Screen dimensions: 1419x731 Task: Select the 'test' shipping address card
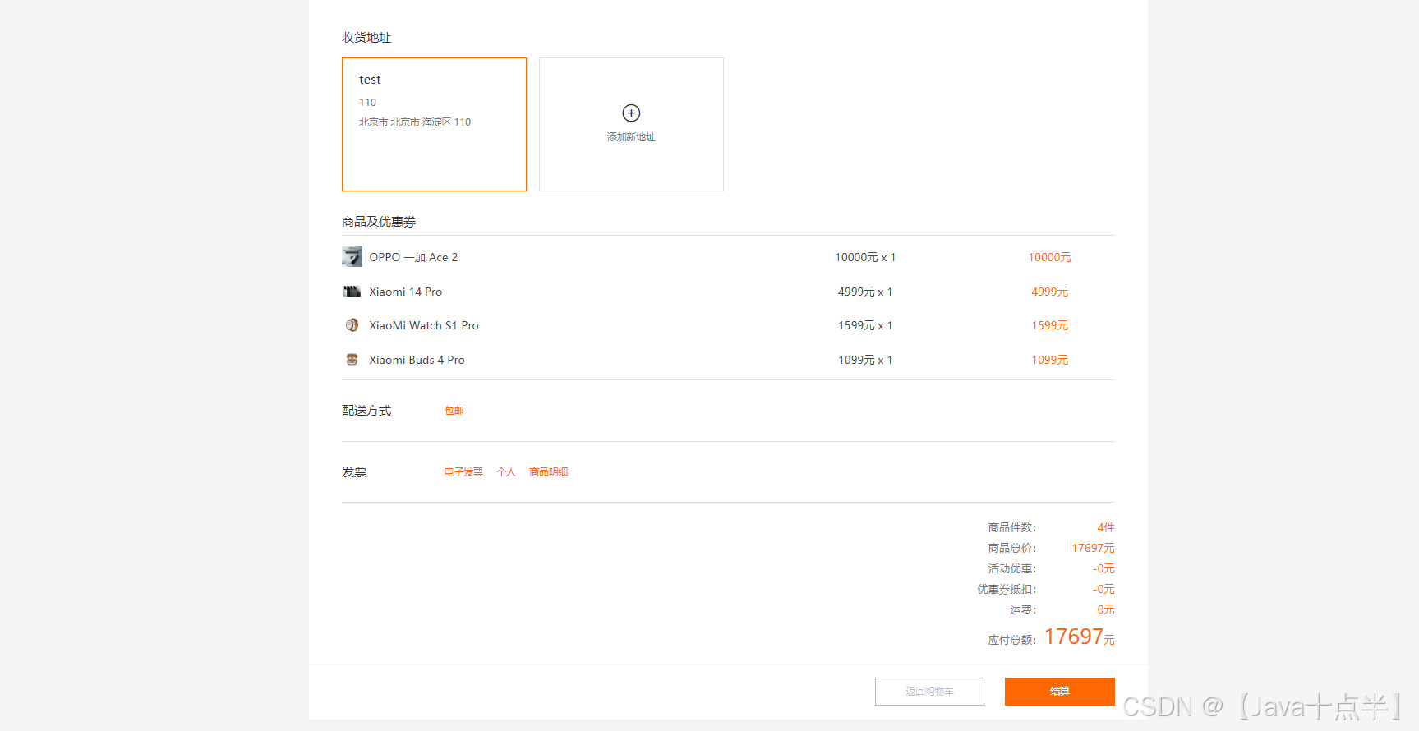pyautogui.click(x=434, y=124)
